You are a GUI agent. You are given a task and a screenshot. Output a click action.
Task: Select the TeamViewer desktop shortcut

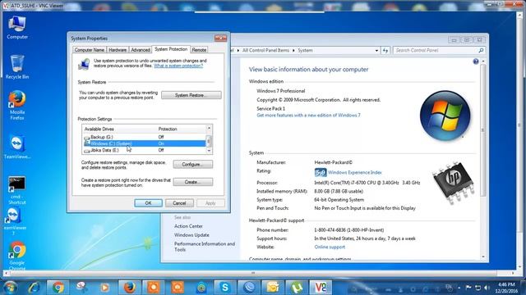17,147
